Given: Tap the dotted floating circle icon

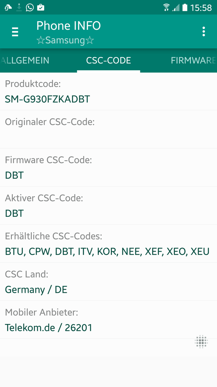Looking at the screenshot, I should [201, 341].
